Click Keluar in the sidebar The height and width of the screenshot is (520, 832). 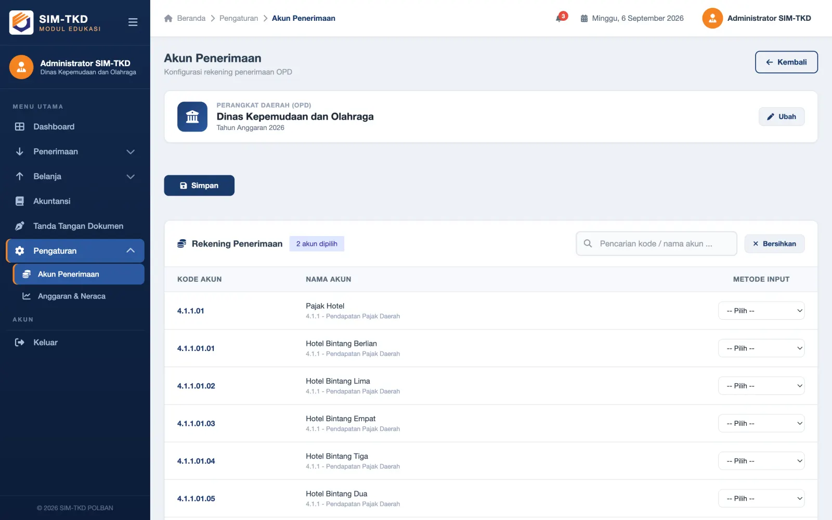75,342
